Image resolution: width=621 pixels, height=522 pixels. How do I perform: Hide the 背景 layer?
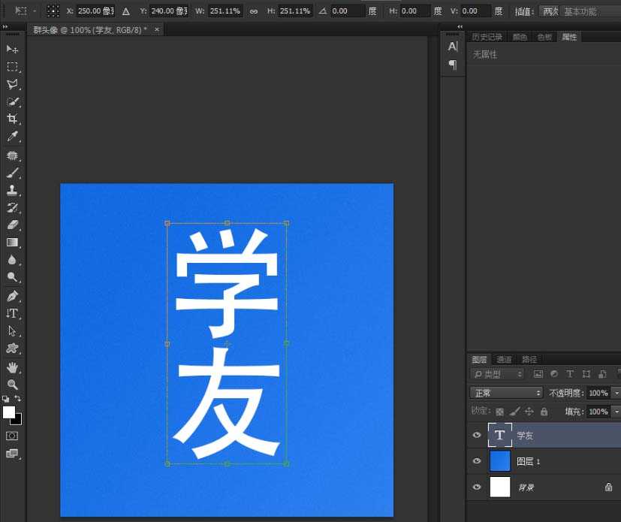(477, 487)
